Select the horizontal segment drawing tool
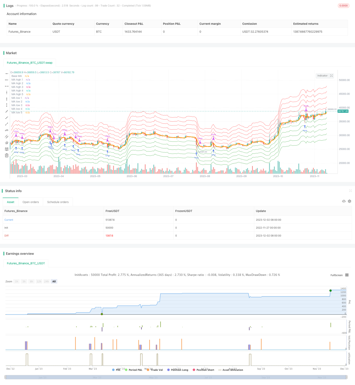Screen dimensions: 355x385 point(7,86)
